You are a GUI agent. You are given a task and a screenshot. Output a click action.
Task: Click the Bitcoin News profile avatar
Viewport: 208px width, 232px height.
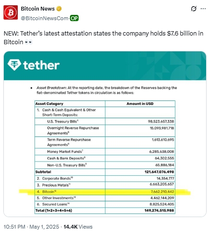[x=11, y=12]
